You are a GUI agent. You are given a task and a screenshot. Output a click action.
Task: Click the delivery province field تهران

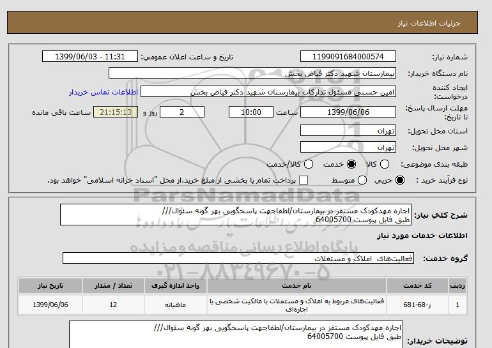(x=348, y=130)
